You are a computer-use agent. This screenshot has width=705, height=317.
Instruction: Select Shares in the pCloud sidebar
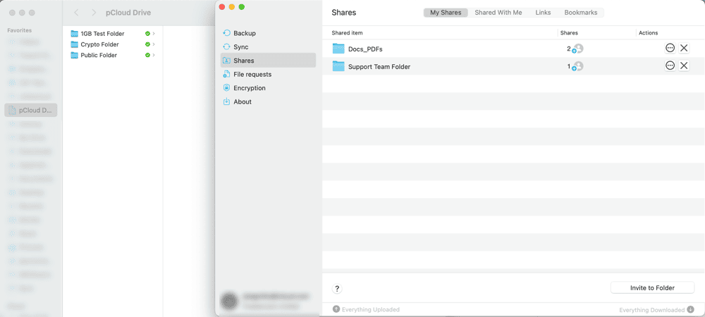click(268, 61)
